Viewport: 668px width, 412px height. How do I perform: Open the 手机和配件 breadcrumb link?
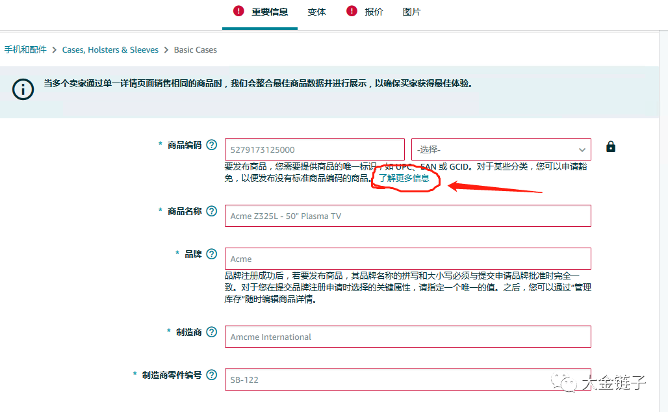(25, 50)
